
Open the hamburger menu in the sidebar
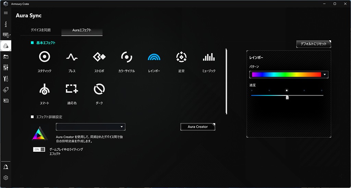pyautogui.click(x=6, y=13)
